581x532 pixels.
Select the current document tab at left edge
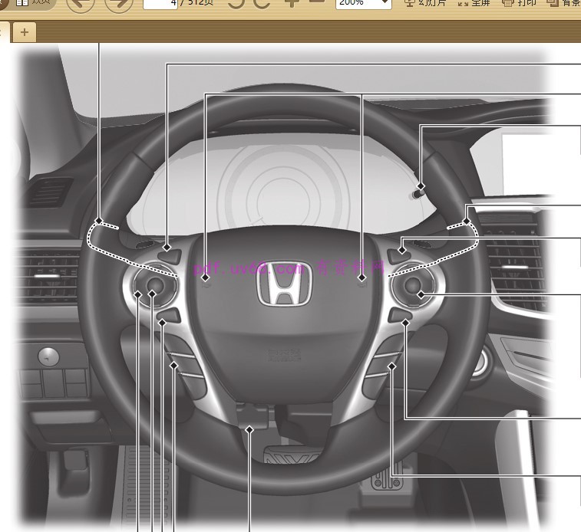(x=4, y=31)
